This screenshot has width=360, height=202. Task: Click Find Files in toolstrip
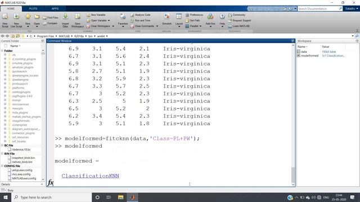click(x=51, y=17)
